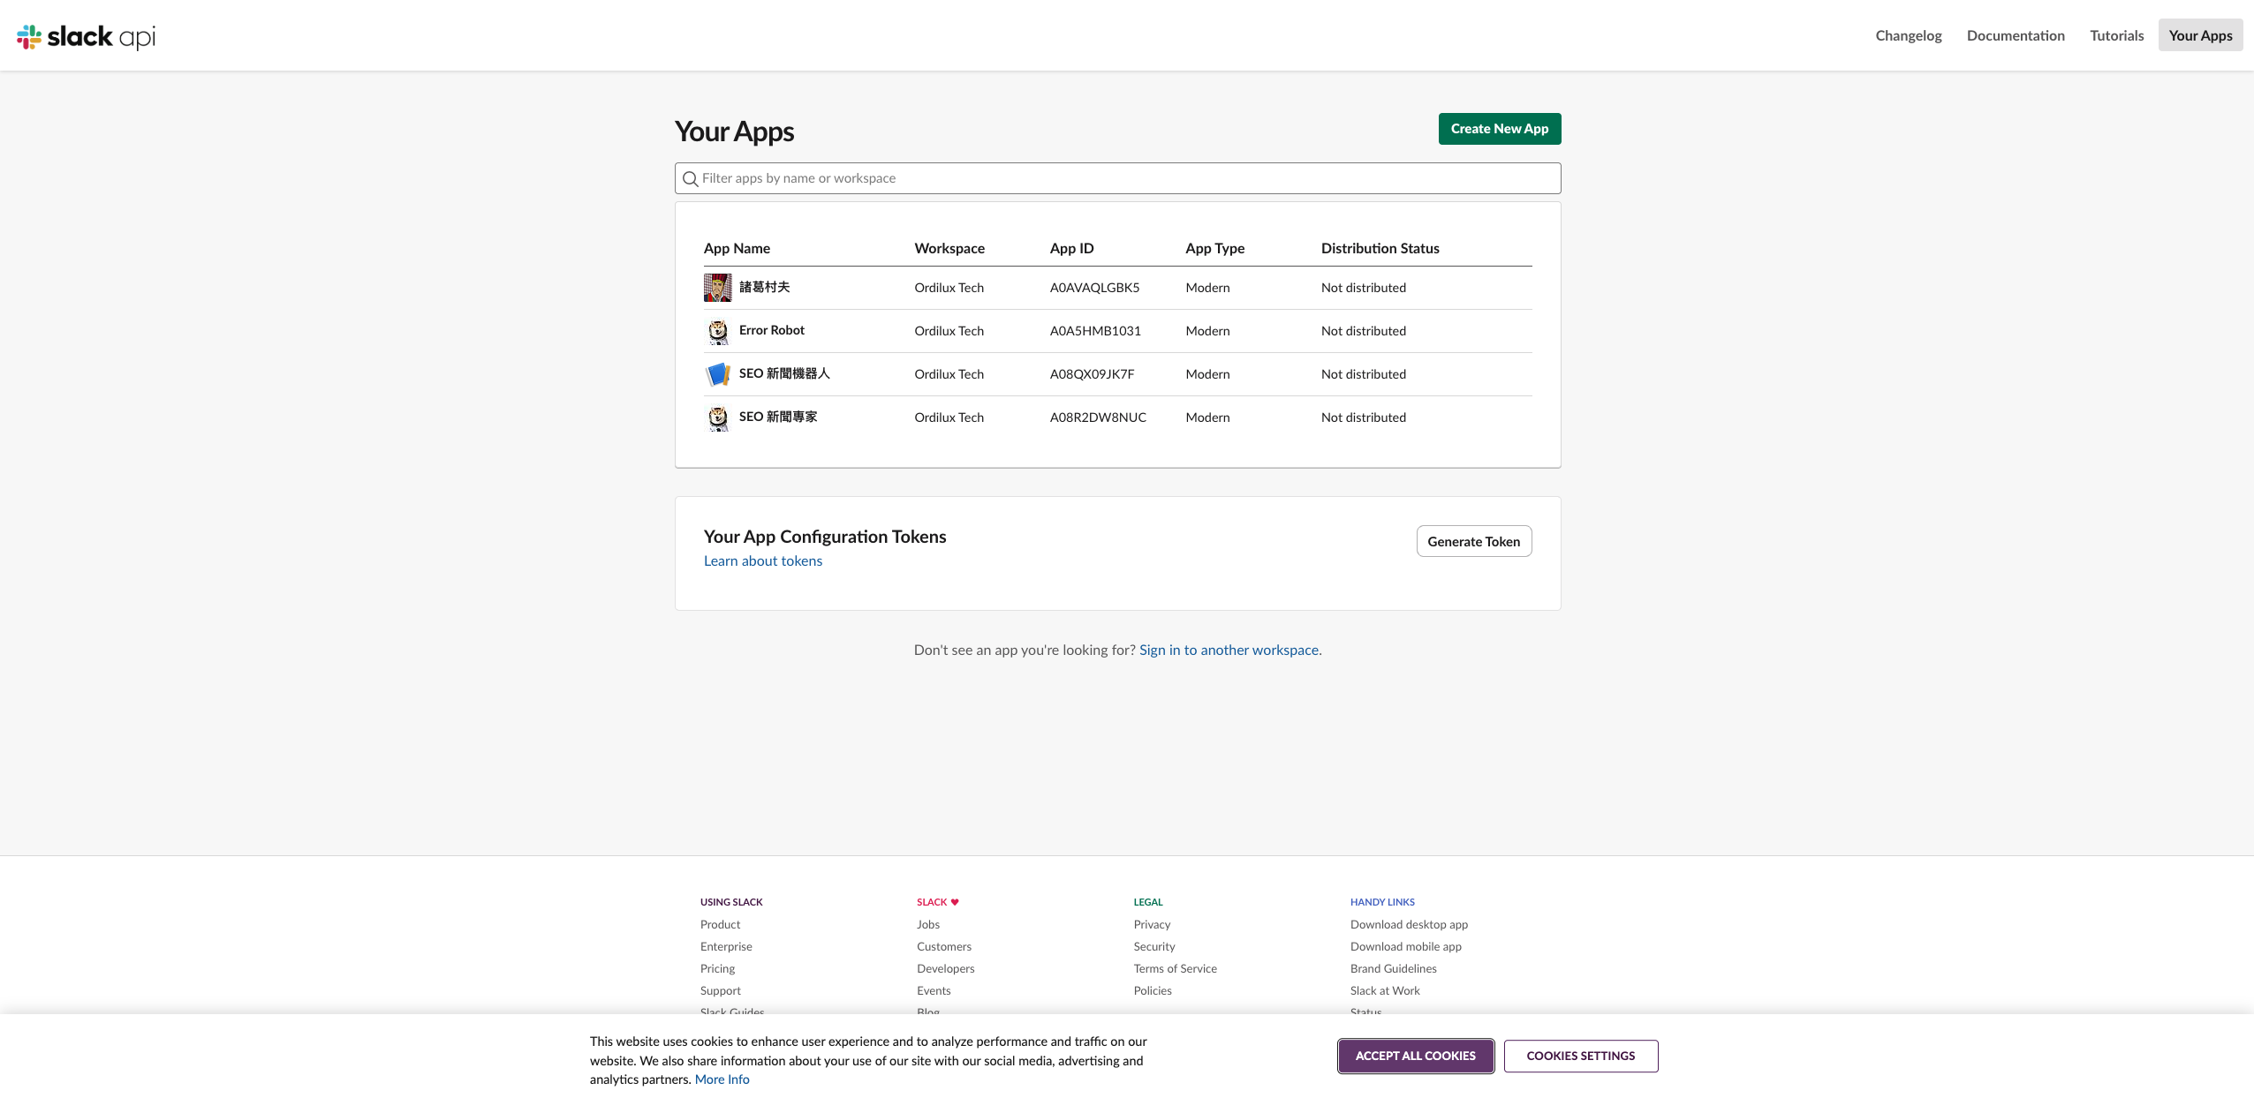Click the Create New App button
Screen dimensions: 2254x1098
click(1499, 129)
